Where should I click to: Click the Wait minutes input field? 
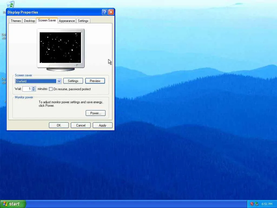pos(27,89)
